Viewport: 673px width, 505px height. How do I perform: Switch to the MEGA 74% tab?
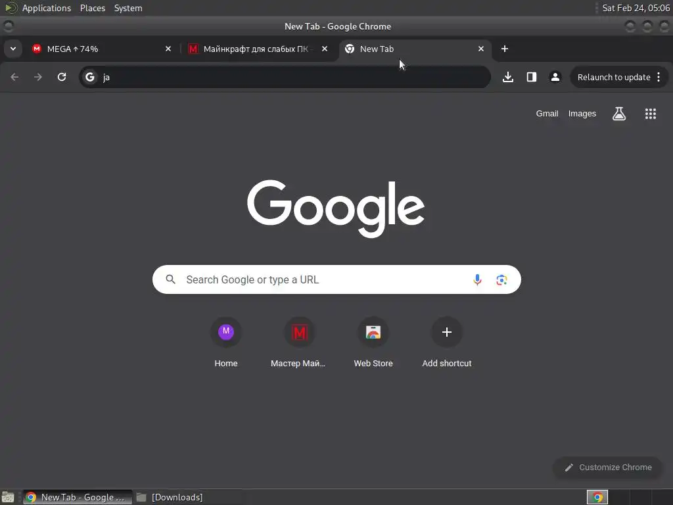102,49
